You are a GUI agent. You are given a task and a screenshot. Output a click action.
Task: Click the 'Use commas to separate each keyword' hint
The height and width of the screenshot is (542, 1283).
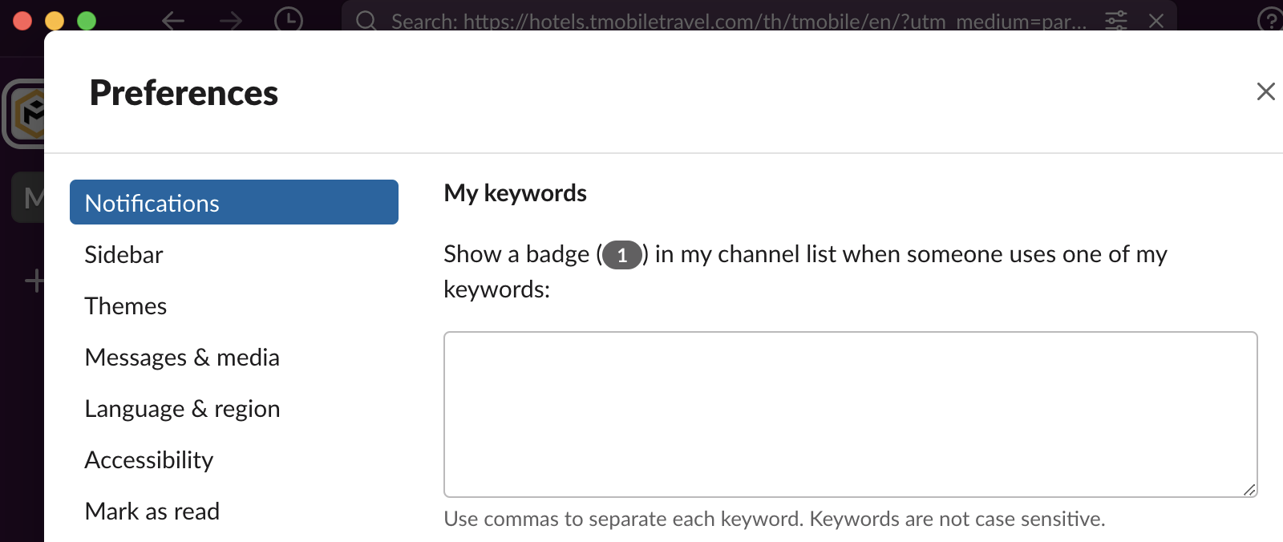coord(775,519)
